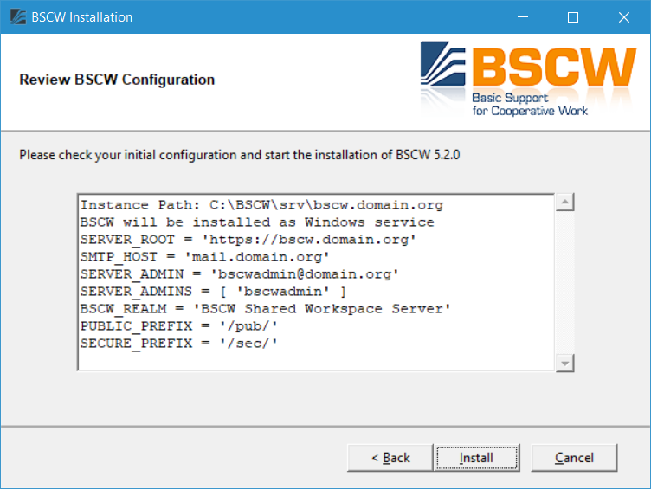The image size is (651, 489).
Task: Click the 'Review BSCW Configuration' heading
Action: click(117, 80)
